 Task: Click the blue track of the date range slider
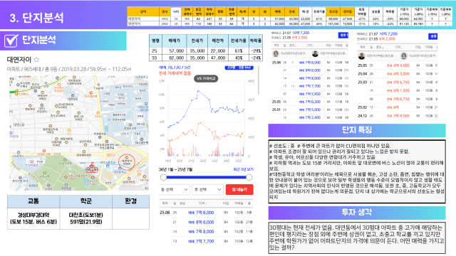point(206,177)
